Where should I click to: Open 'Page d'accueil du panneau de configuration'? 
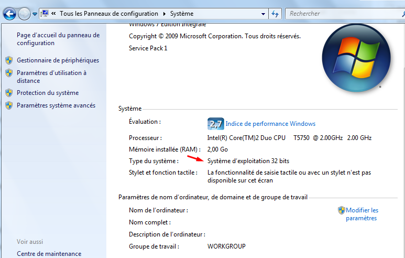point(58,39)
